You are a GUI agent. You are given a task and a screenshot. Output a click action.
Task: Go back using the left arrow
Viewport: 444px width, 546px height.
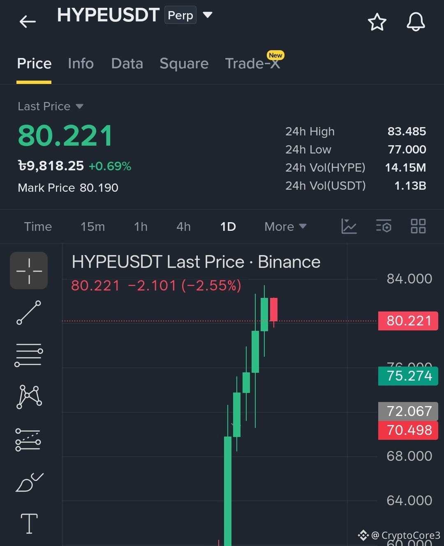(28, 21)
